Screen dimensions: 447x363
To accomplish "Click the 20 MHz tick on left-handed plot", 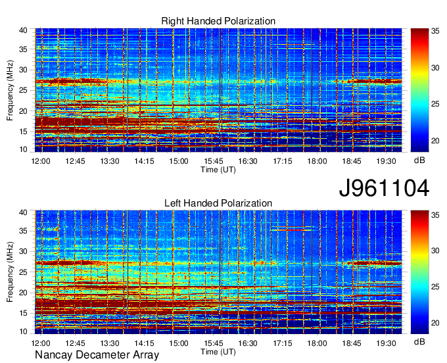I will [x=24, y=293].
